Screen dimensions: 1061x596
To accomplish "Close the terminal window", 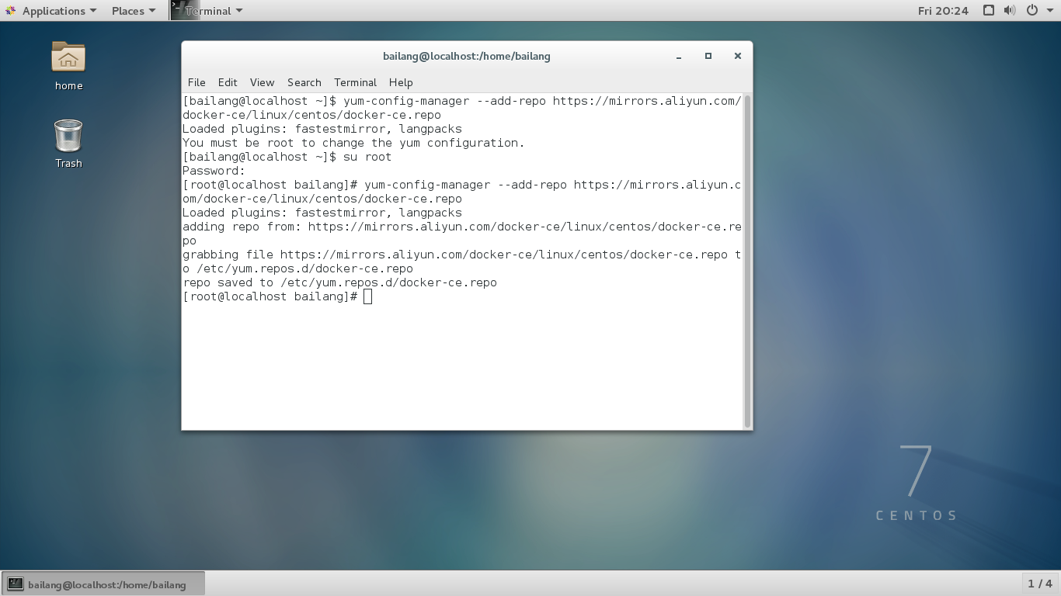I will click(738, 56).
